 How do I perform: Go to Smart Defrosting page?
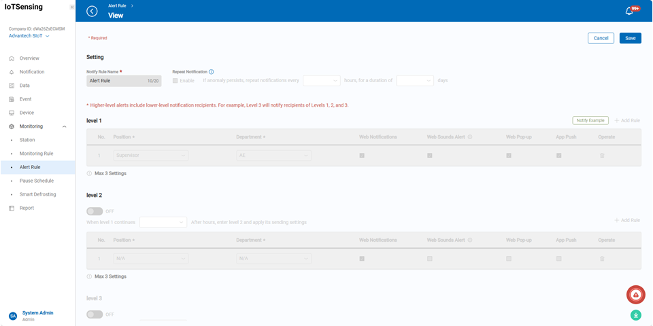point(37,194)
